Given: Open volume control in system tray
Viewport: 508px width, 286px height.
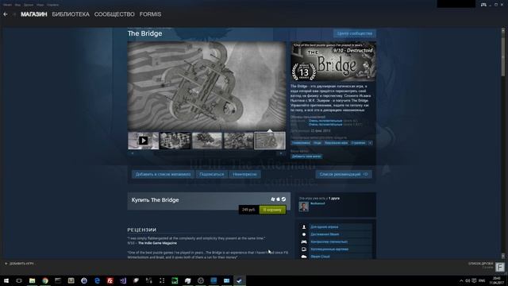Looking at the screenshot, I should click(468, 280).
